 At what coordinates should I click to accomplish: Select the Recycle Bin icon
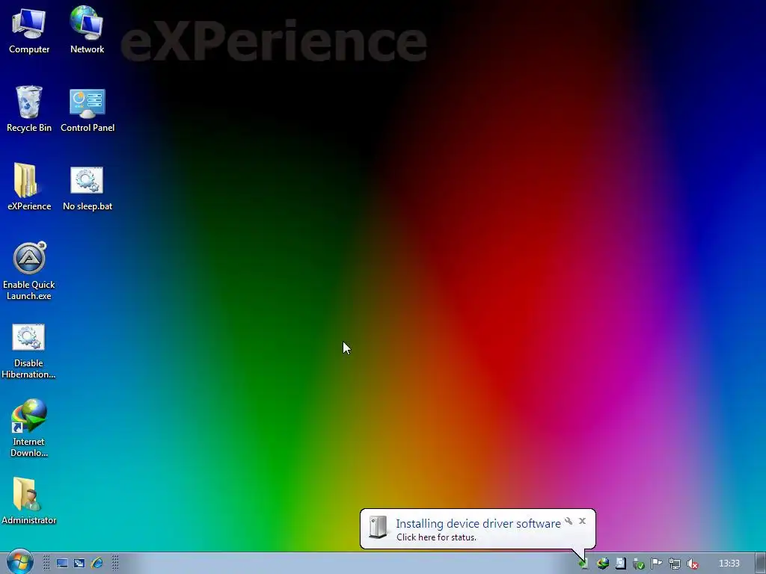(29, 108)
